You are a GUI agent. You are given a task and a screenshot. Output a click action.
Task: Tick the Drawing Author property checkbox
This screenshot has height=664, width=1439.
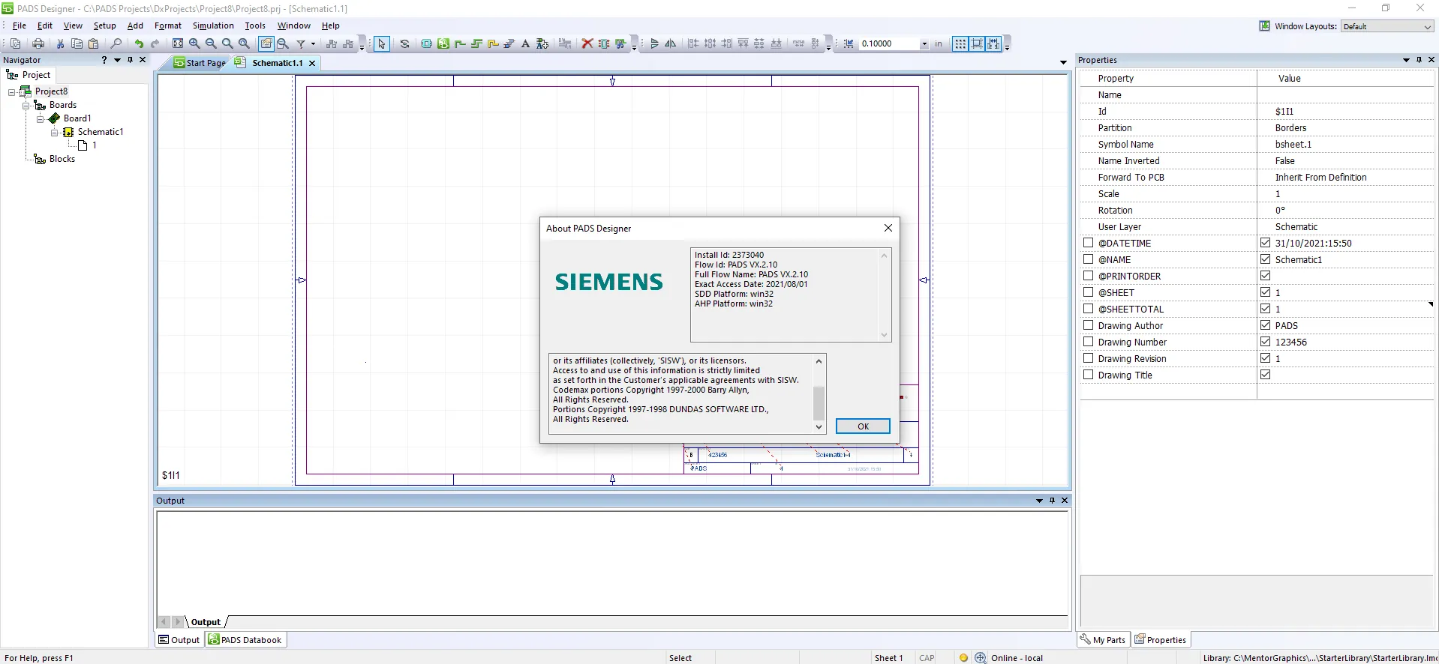tap(1088, 325)
